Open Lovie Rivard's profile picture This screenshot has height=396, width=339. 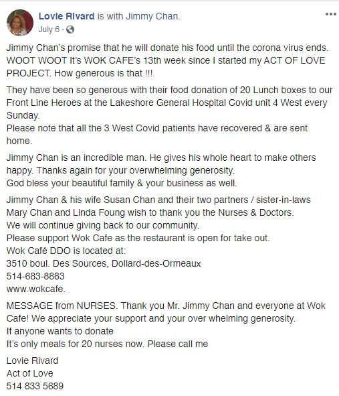click(20, 23)
